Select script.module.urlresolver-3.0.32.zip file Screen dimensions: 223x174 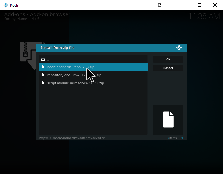pyautogui.click(x=93, y=83)
